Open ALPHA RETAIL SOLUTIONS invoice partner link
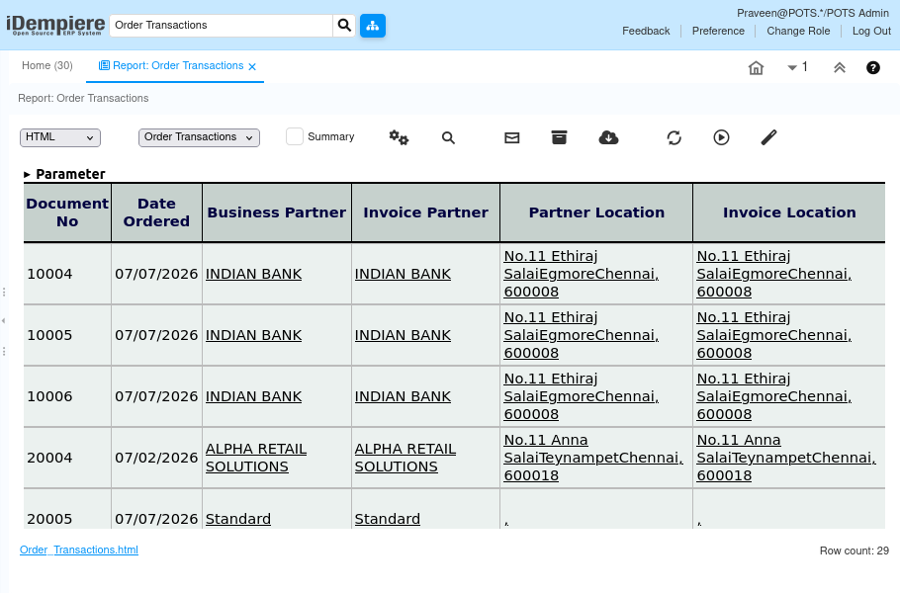The width and height of the screenshot is (900, 593). pyautogui.click(x=405, y=458)
